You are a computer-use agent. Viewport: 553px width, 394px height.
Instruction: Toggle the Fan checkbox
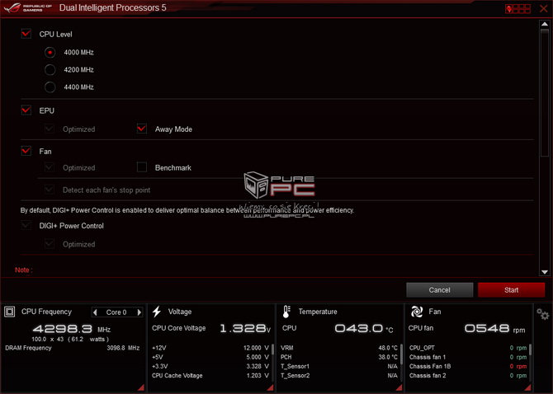pyautogui.click(x=26, y=151)
